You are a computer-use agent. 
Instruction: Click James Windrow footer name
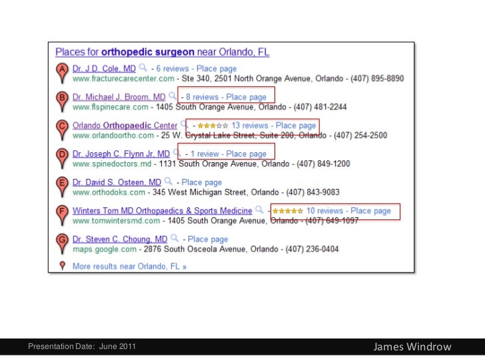click(412, 346)
